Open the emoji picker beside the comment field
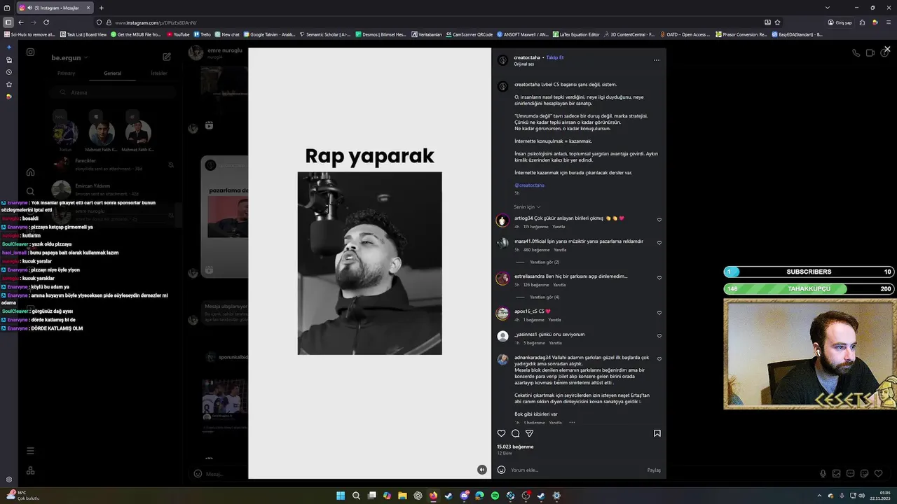 pos(501,470)
